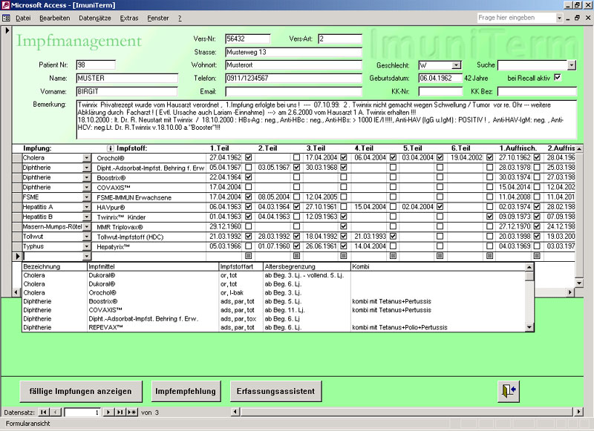Click the Impfempfehlung button
Viewport: 594px width, 431px height.
click(x=186, y=391)
